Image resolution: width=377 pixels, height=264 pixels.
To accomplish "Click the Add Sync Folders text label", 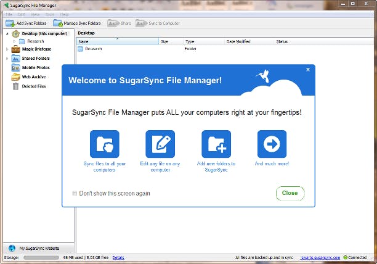I will [31, 23].
